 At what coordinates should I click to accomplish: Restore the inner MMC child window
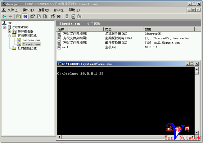pyautogui.click(x=194, y=10)
